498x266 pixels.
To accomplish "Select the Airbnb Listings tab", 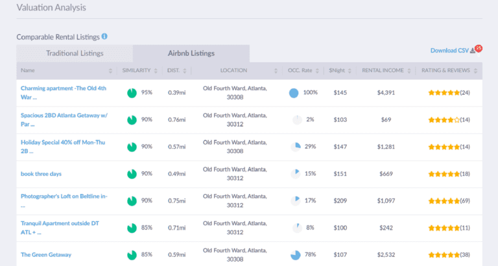I will 191,54.
